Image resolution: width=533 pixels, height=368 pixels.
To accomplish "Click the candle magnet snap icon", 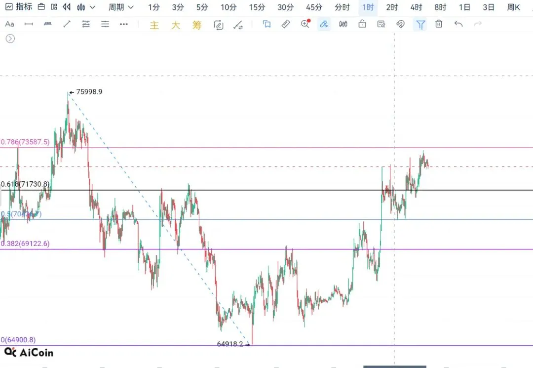I will 343,24.
